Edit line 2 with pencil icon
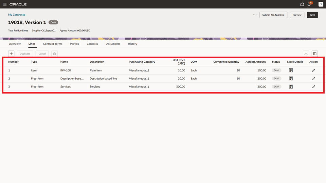 click(313, 78)
